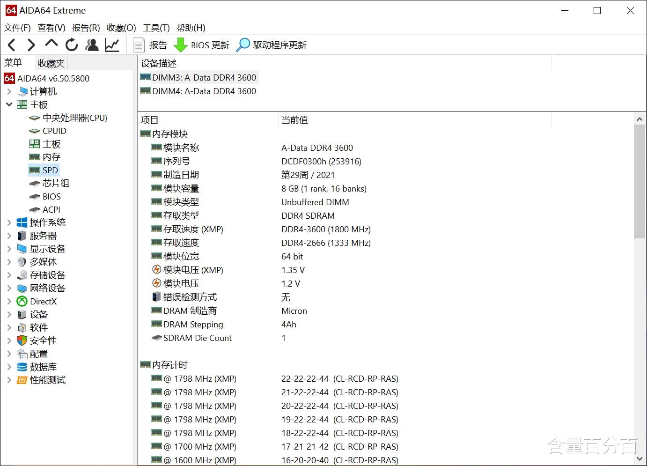This screenshot has height=466, width=647.
Task: Click the 主板 motherboard category icon
Action: click(22, 104)
